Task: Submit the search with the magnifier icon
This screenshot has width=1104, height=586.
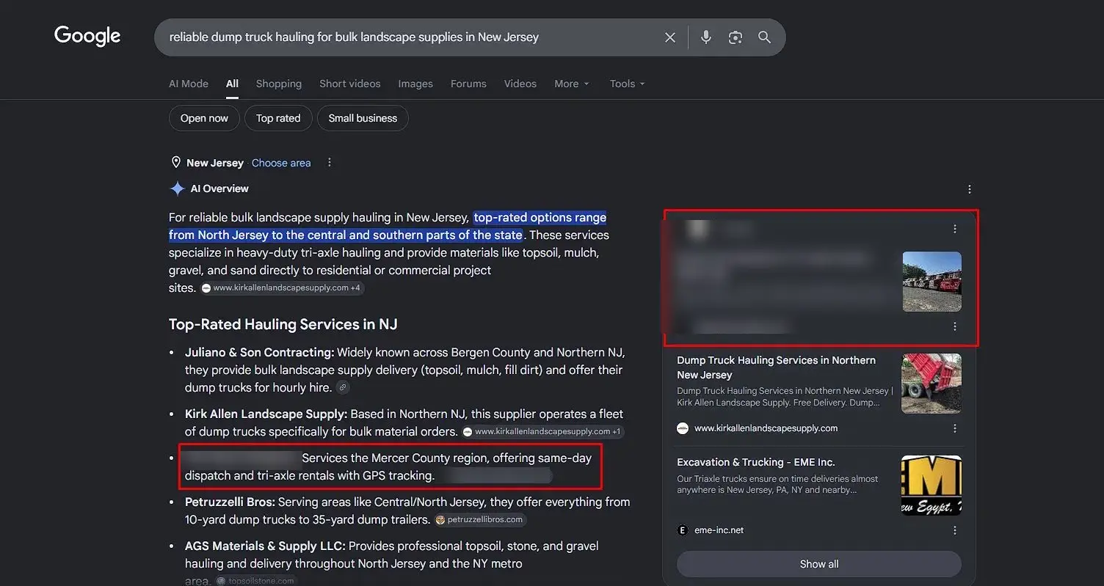Action: [765, 37]
